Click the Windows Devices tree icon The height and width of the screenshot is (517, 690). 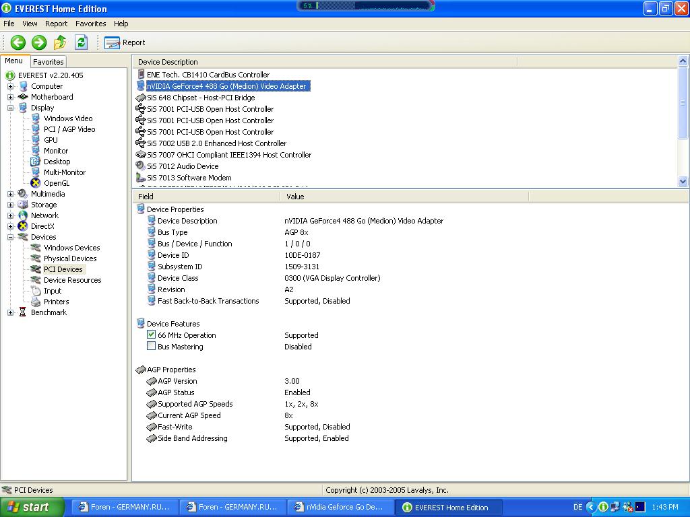pyautogui.click(x=36, y=248)
